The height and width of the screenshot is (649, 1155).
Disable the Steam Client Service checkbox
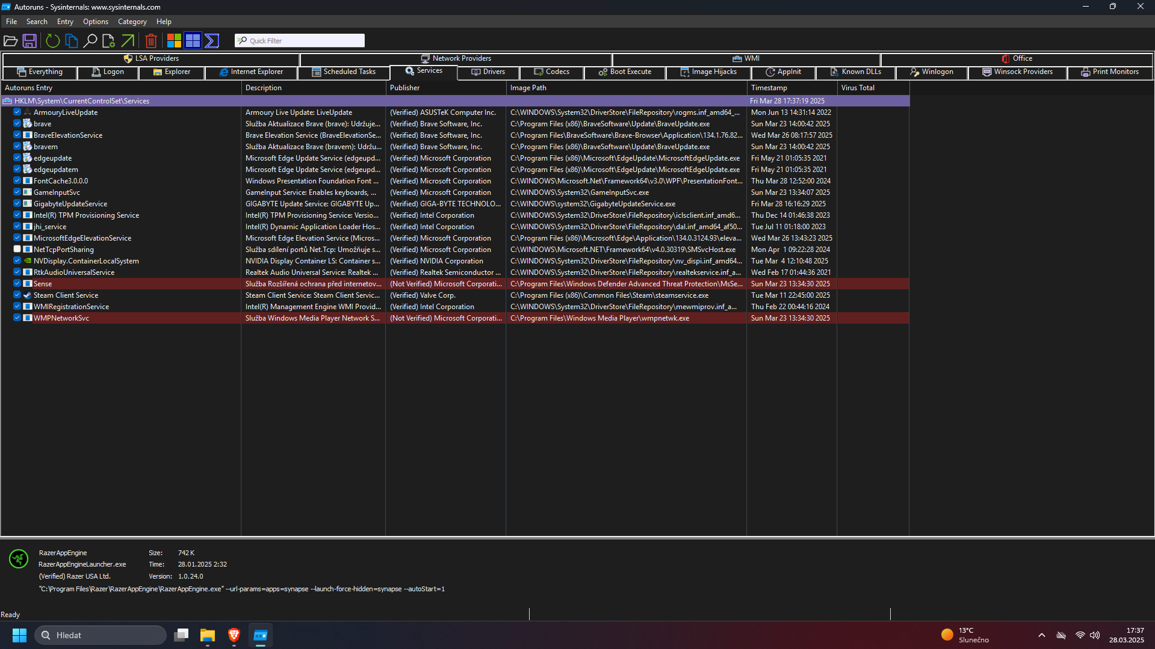pyautogui.click(x=17, y=295)
